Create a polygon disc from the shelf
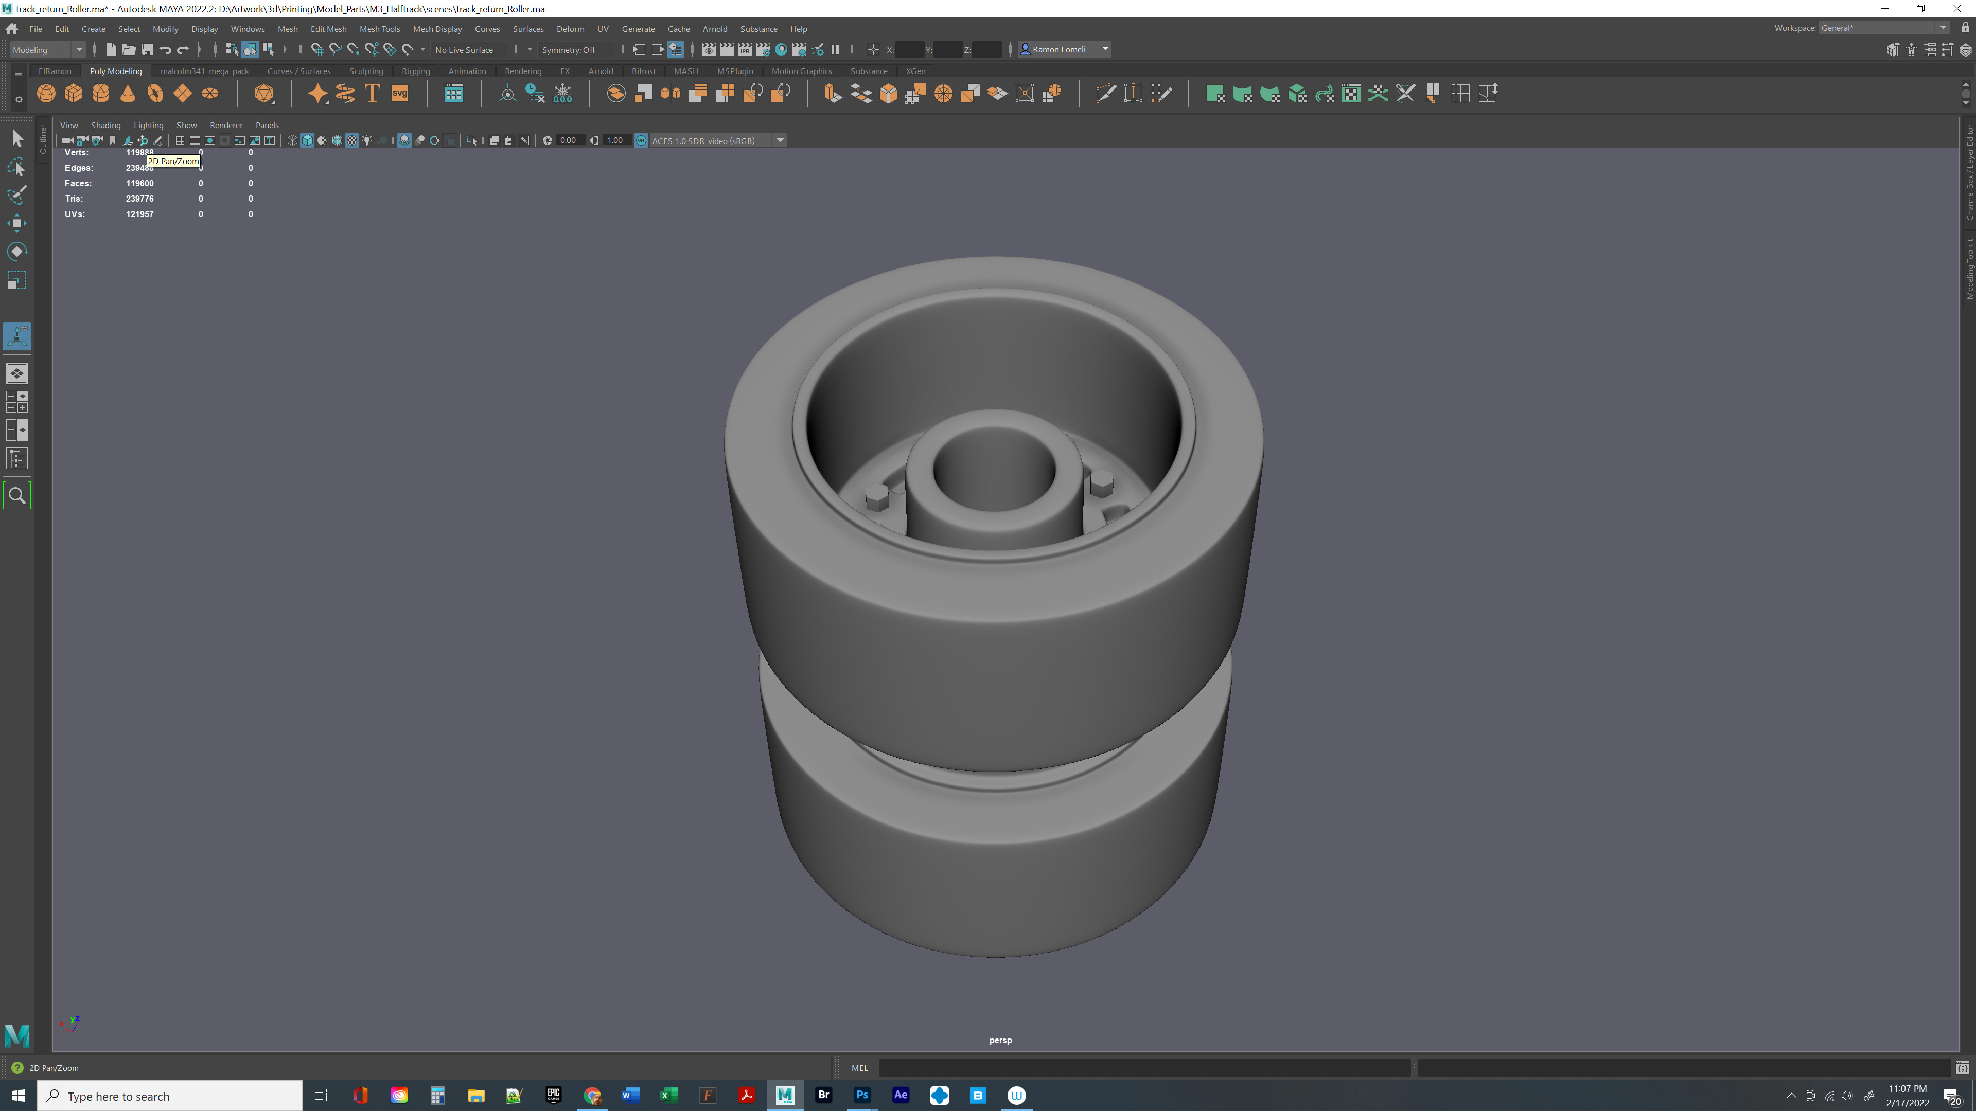1976x1111 pixels. 209,94
